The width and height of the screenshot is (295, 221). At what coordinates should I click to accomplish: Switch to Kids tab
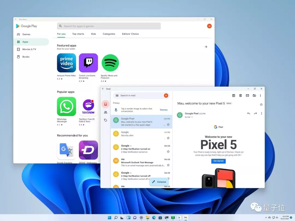(x=93, y=34)
